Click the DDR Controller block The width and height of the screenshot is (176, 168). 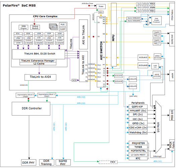tap(31, 109)
